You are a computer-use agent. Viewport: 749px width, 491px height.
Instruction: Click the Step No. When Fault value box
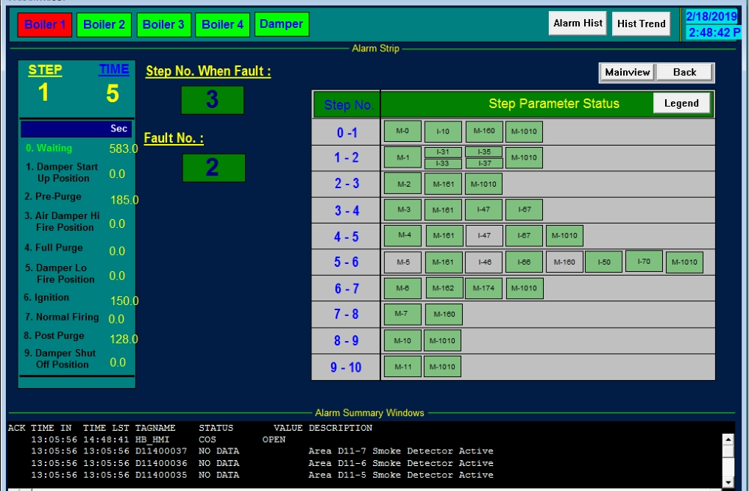212,100
